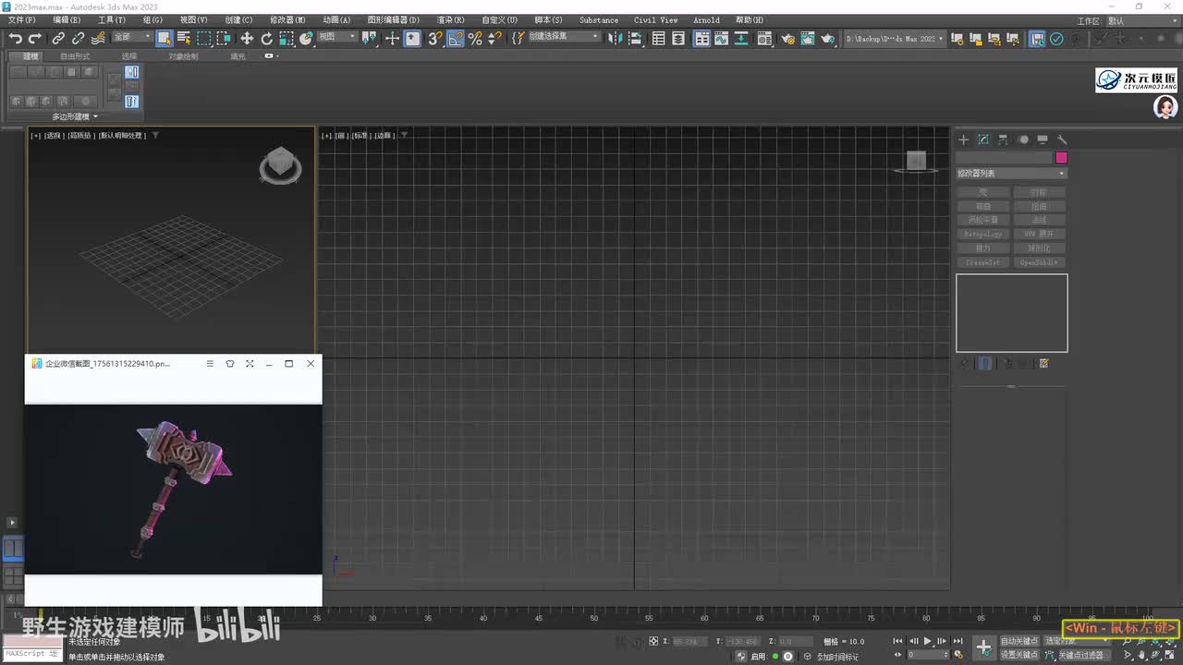The image size is (1183, 665).
Task: Click the hammer reference image thumbnail
Action: (174, 490)
